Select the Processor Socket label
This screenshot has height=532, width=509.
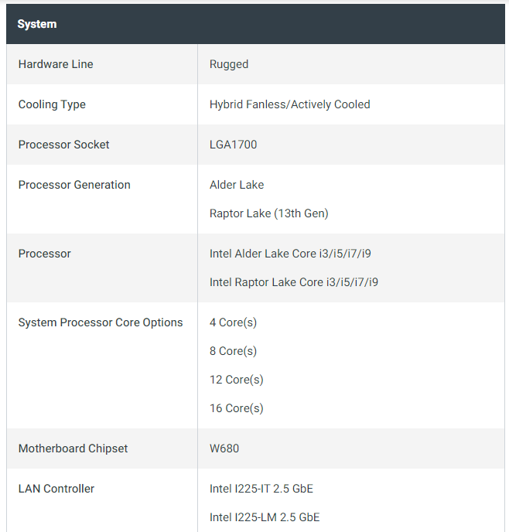(63, 145)
